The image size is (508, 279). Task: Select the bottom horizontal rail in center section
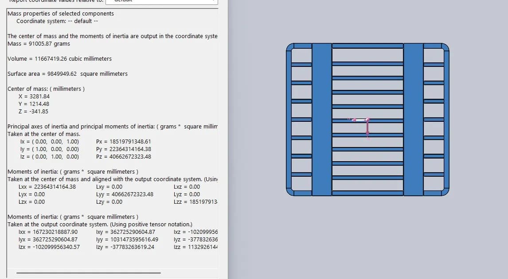click(x=367, y=193)
